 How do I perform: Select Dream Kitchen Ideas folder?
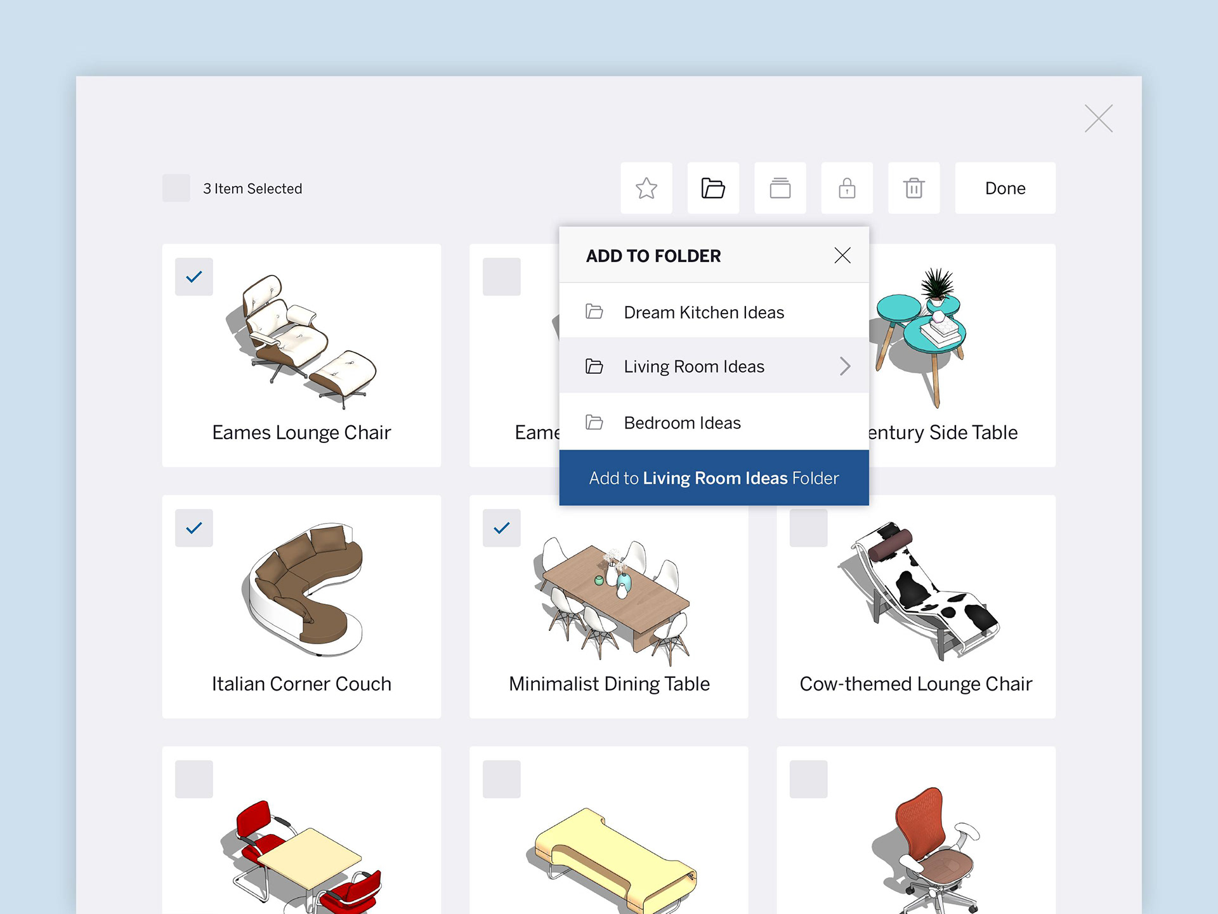(x=714, y=312)
